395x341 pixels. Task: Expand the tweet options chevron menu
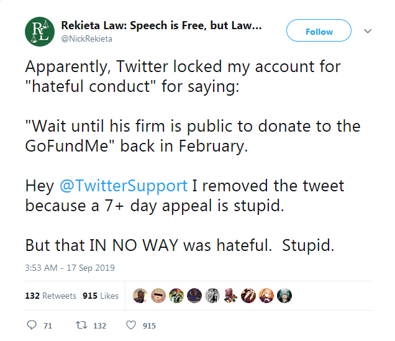(368, 31)
